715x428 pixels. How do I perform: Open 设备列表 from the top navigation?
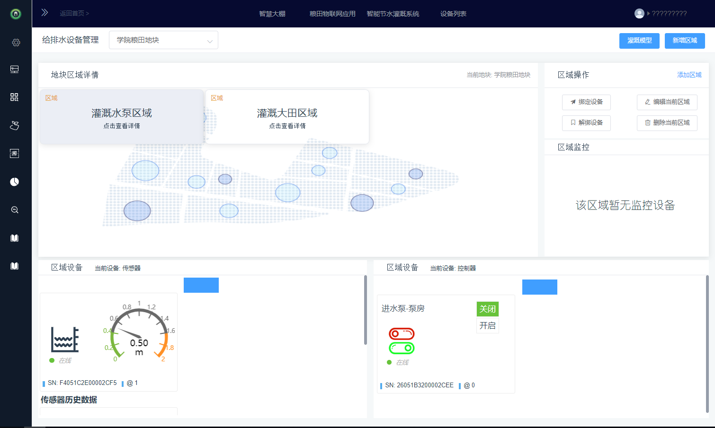pyautogui.click(x=453, y=13)
